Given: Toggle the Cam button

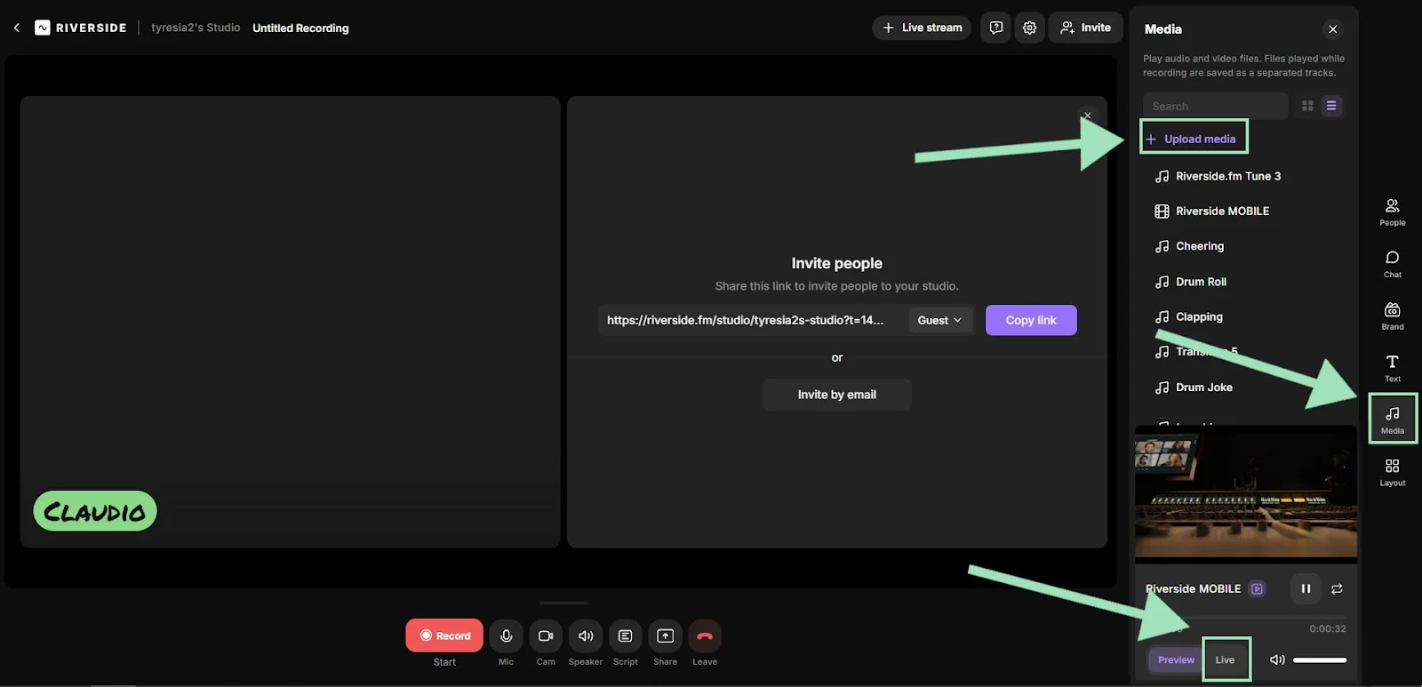Looking at the screenshot, I should point(546,635).
